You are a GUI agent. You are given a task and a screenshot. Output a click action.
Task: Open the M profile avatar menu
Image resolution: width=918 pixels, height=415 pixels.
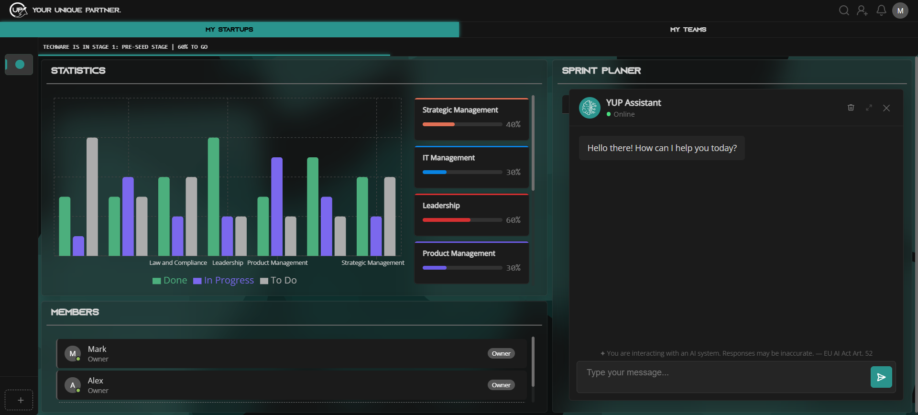900,11
